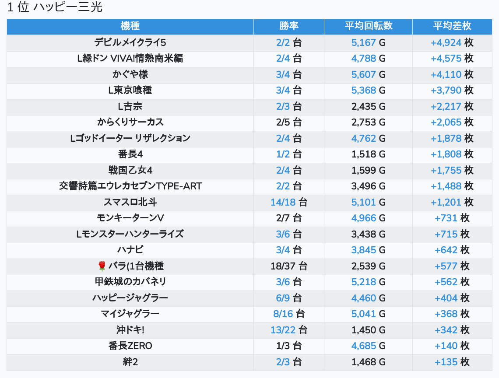Select machine name L東京喰種
The image size is (499, 378).
(x=130, y=91)
